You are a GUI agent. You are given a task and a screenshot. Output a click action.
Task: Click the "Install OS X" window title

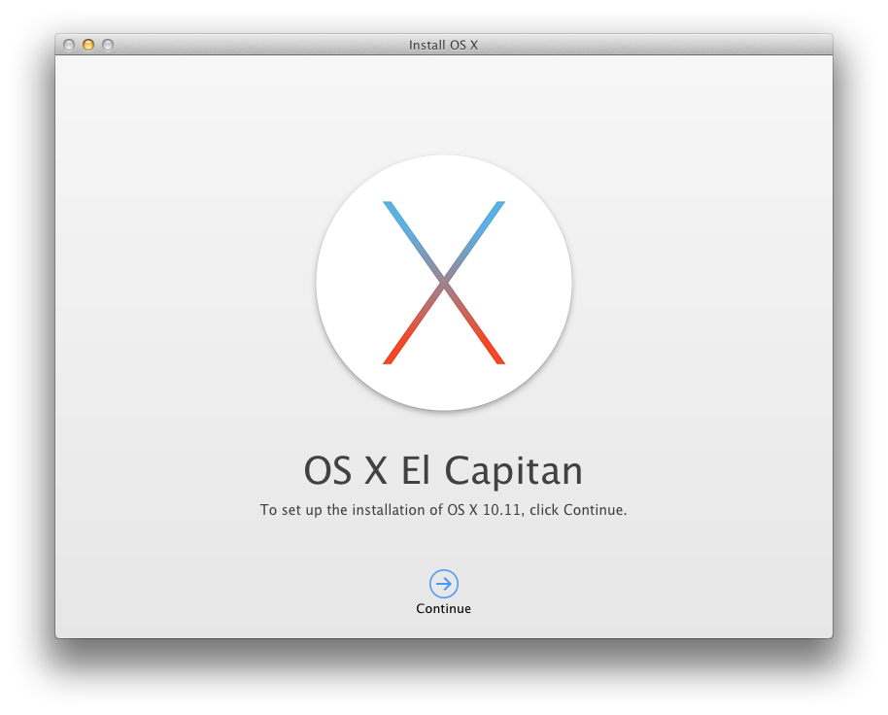pyautogui.click(x=443, y=46)
